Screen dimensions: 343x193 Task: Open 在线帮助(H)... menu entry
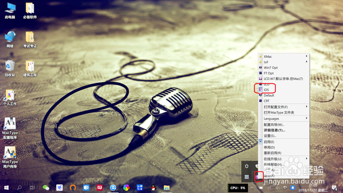284,164
